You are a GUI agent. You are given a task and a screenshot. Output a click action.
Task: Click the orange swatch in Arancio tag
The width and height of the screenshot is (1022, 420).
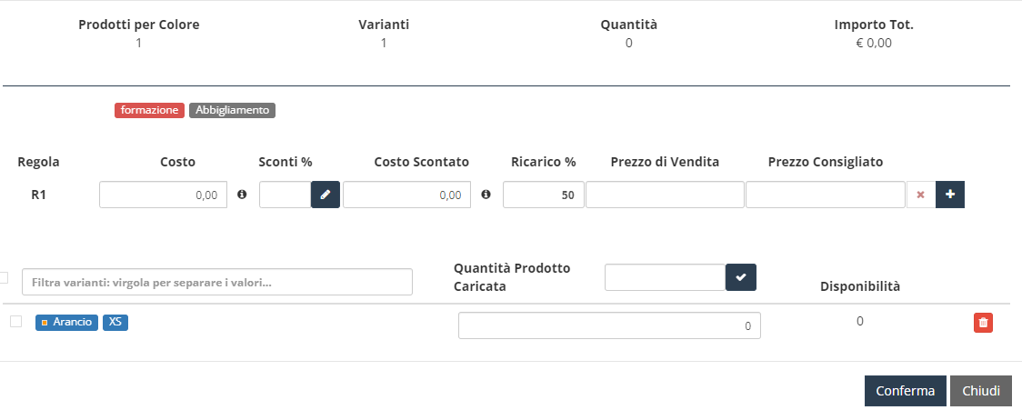tap(45, 323)
